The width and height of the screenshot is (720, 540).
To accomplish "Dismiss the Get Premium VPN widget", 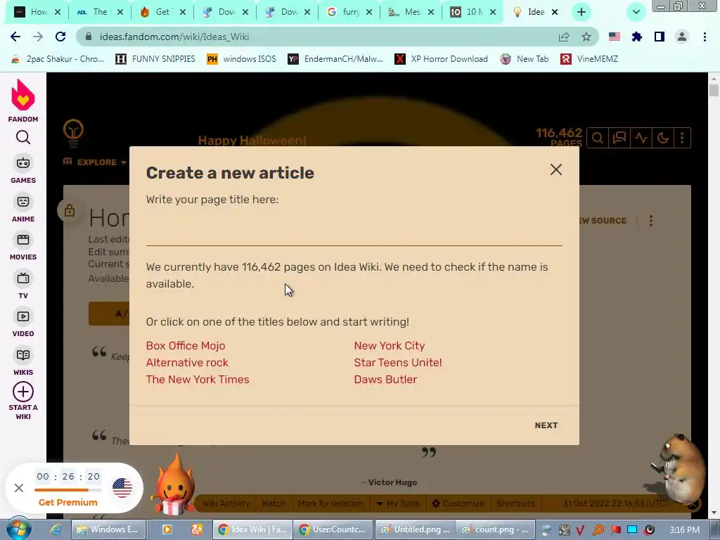I will click(19, 488).
